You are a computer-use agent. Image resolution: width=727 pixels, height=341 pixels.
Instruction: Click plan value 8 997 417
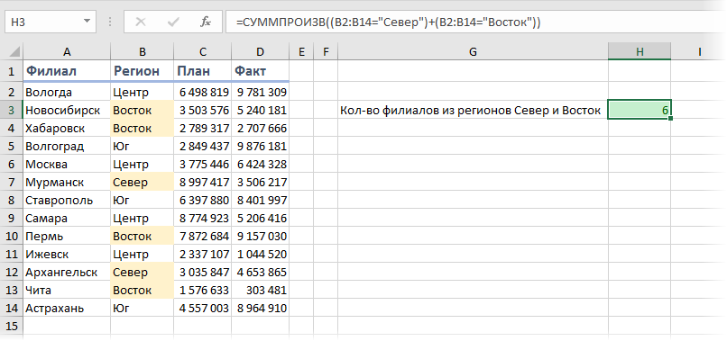point(203,183)
